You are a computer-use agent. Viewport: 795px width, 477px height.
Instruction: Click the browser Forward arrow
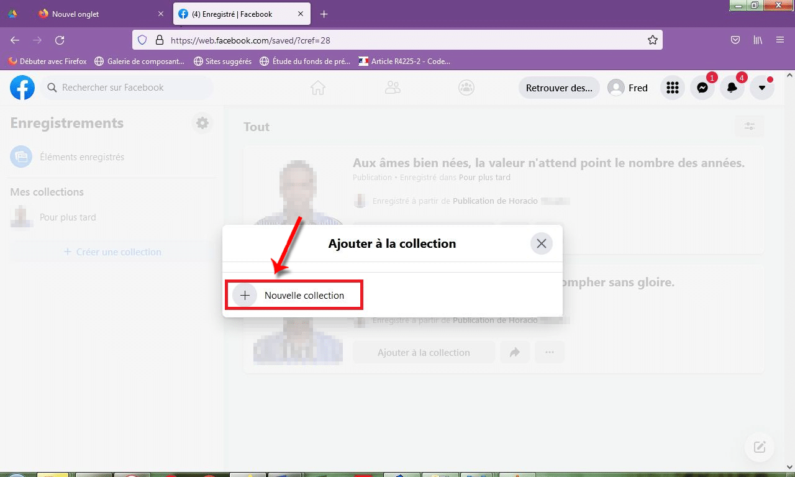(37, 40)
